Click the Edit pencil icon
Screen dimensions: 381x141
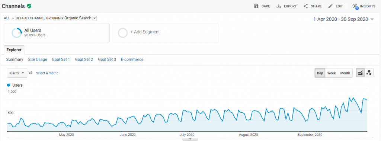pos(330,6)
